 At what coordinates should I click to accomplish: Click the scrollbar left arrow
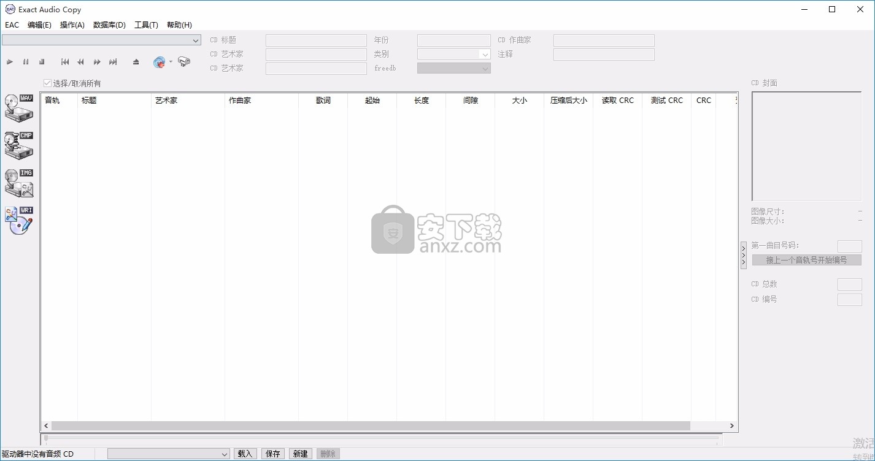click(x=47, y=425)
